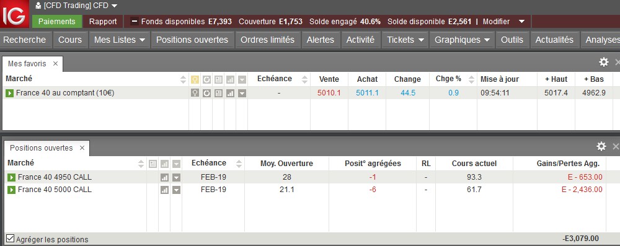Click the E - 2,436.00 loss value

tap(582, 190)
